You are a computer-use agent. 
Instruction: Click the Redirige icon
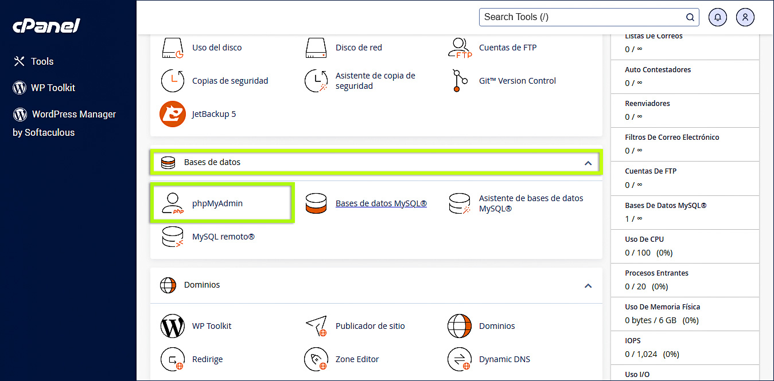coord(173,359)
